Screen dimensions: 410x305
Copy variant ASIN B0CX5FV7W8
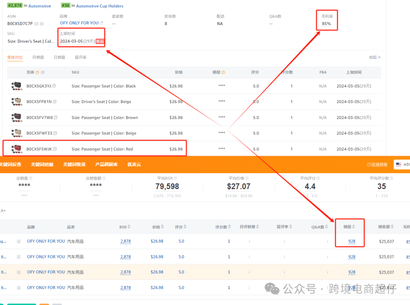55,118
